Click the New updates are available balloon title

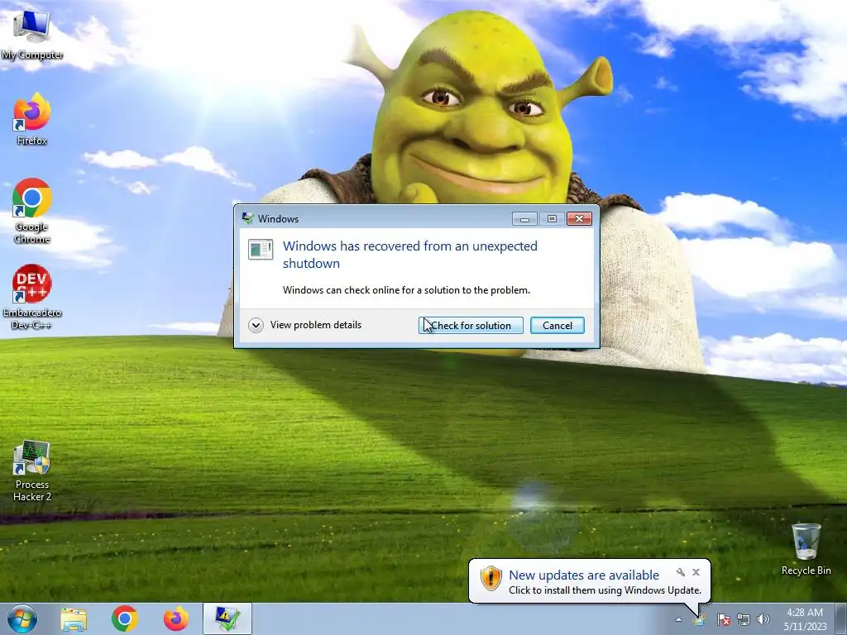click(584, 575)
